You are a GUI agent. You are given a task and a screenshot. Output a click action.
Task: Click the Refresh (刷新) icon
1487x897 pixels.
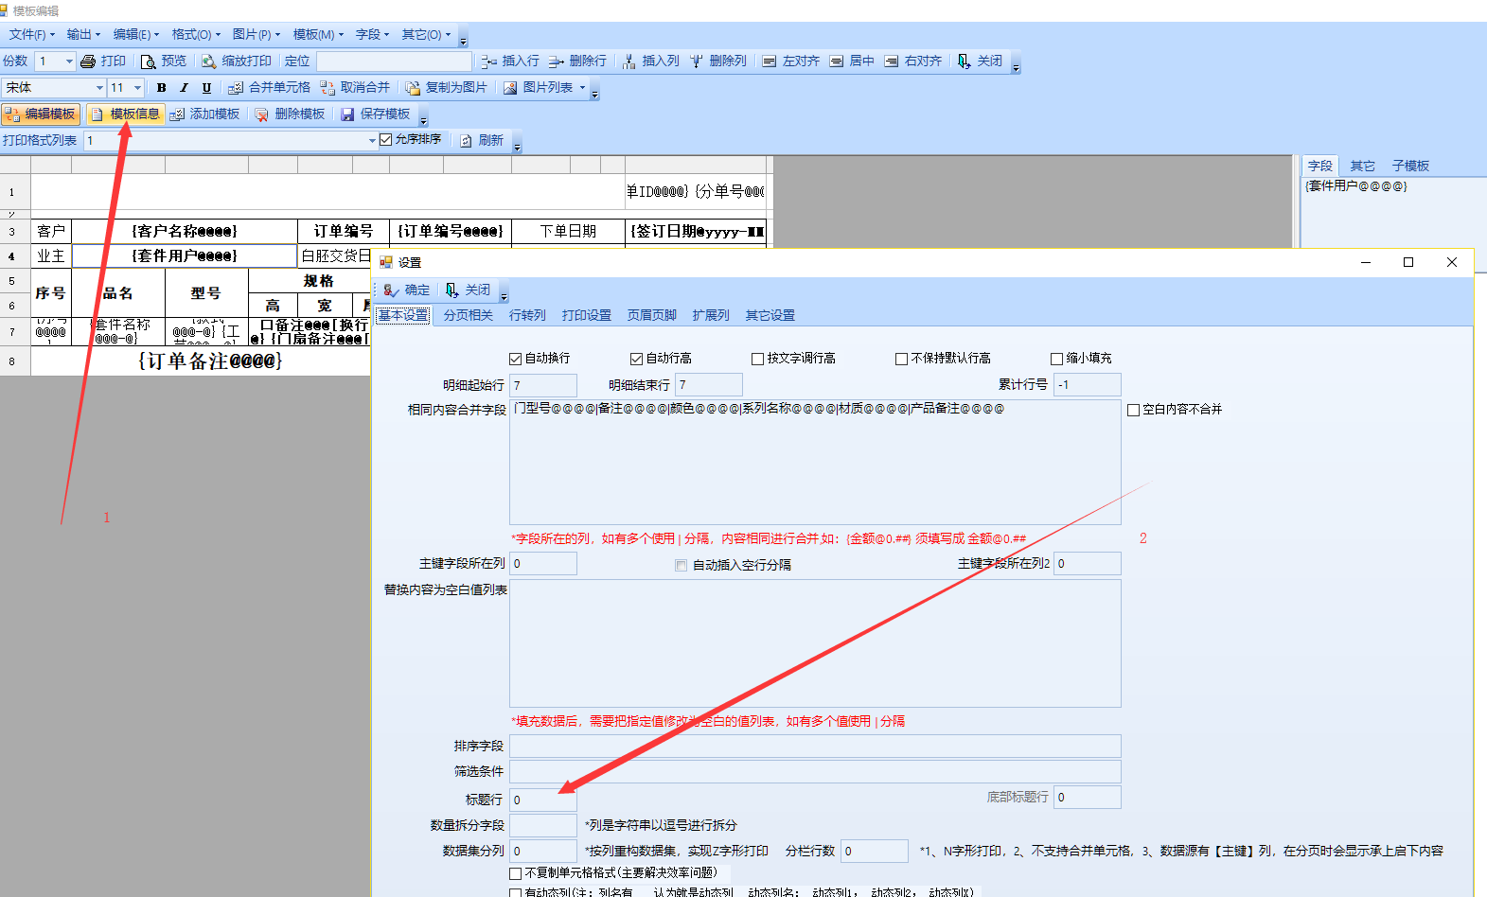(466, 141)
